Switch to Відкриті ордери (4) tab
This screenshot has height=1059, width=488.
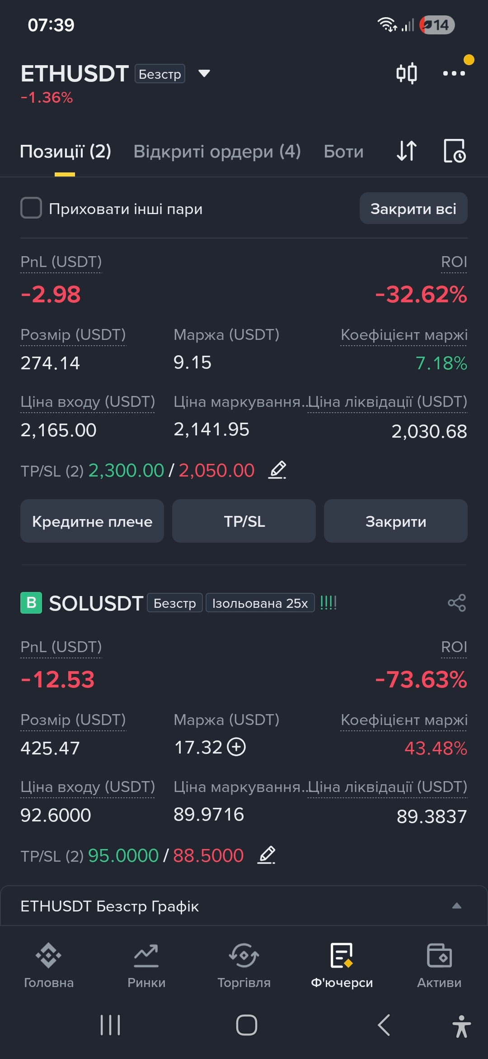point(217,152)
